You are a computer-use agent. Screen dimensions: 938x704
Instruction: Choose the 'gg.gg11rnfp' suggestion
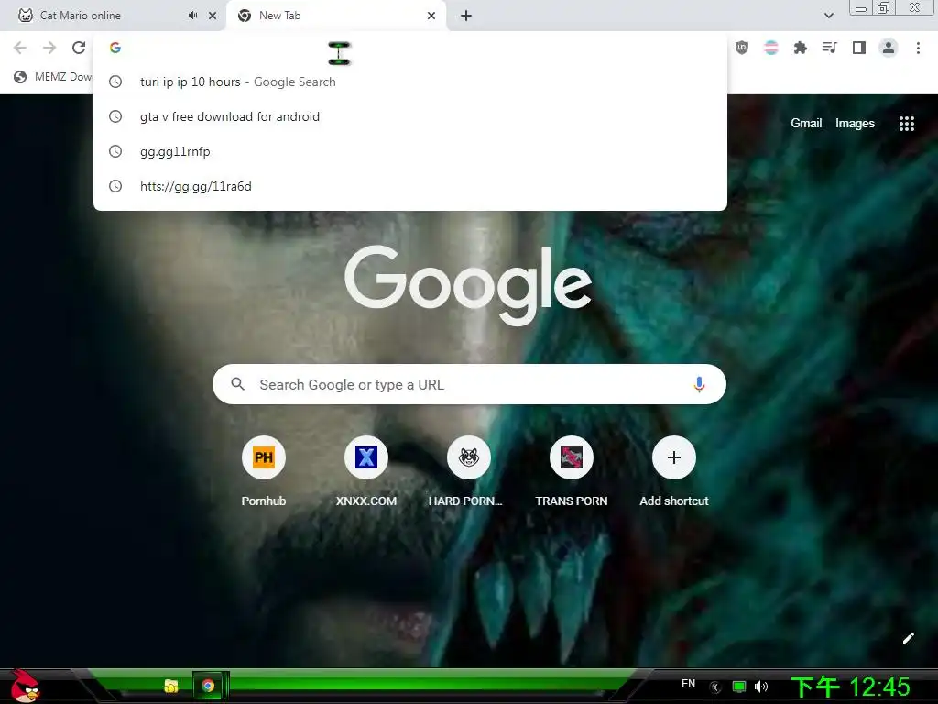[x=410, y=151]
